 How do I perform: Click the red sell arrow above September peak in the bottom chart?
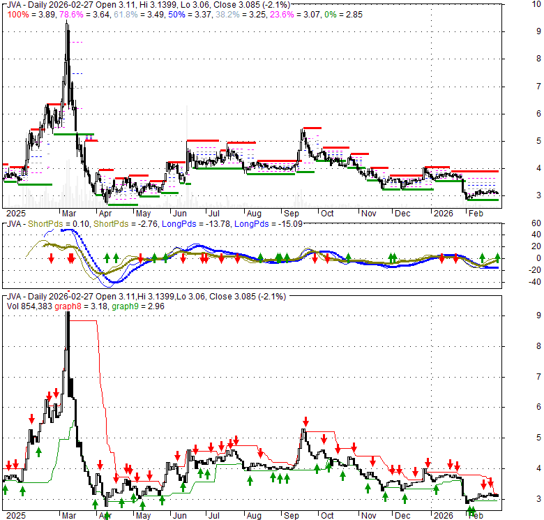tap(305, 422)
